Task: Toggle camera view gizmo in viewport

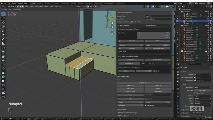Action: click(x=112, y=30)
